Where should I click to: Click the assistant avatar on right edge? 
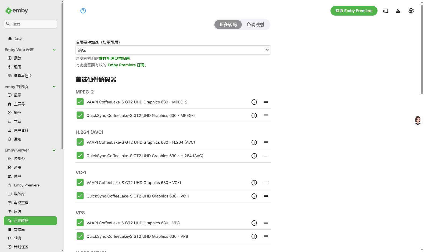(x=418, y=120)
